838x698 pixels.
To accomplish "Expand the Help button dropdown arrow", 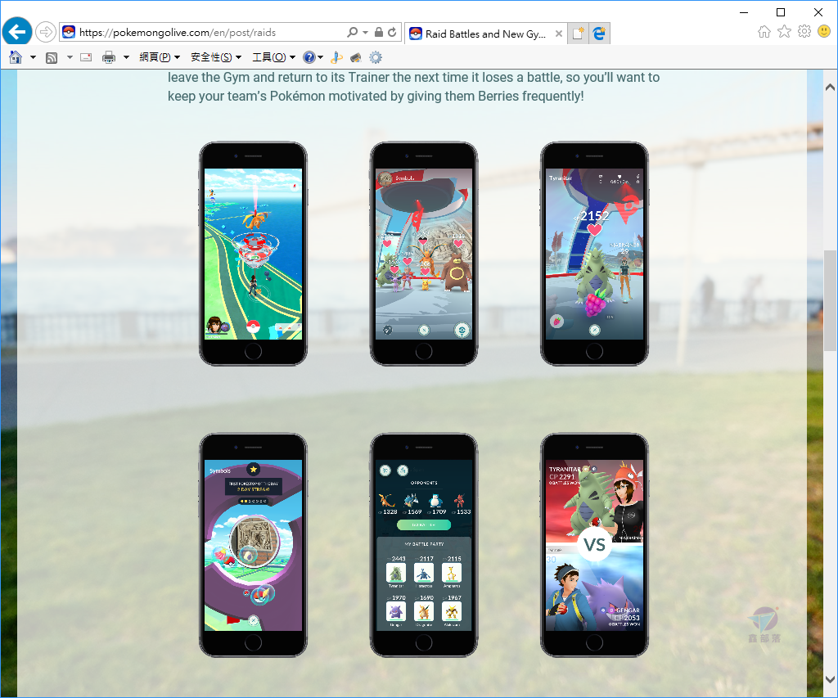I will 320,57.
